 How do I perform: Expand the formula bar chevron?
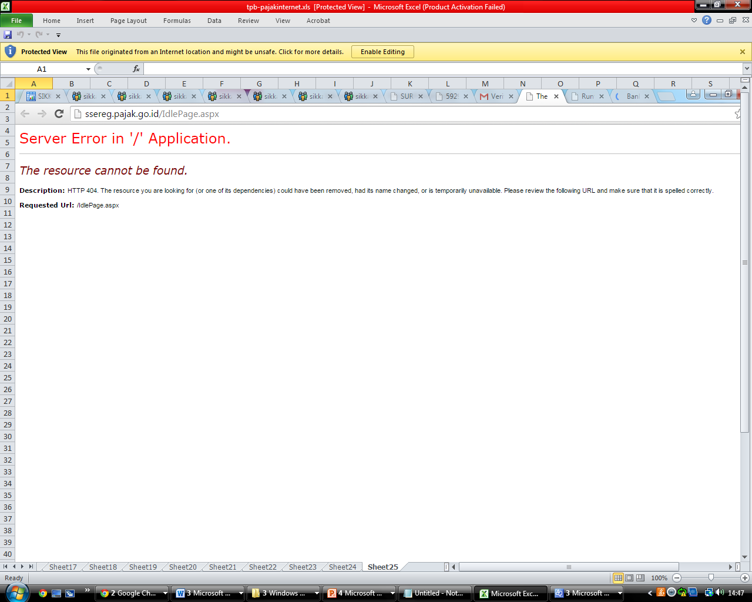[747, 69]
